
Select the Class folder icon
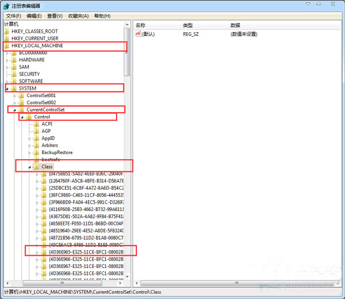(x=36, y=167)
